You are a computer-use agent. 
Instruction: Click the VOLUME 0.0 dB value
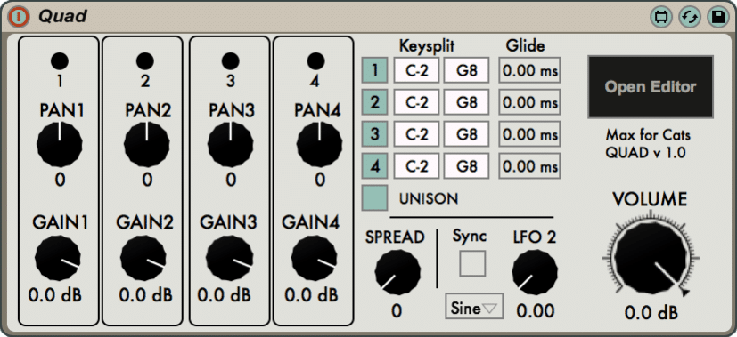tap(651, 313)
